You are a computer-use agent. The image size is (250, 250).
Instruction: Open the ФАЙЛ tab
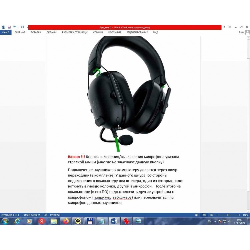coord(6,32)
